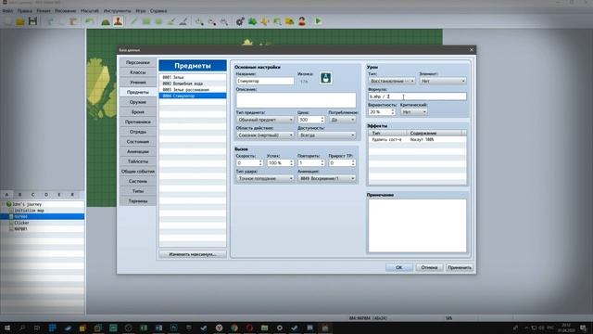Image resolution: width=593 pixels, height=334 pixels.
Task: Click the Успех success rate stepper arrows
Action: (x=291, y=163)
